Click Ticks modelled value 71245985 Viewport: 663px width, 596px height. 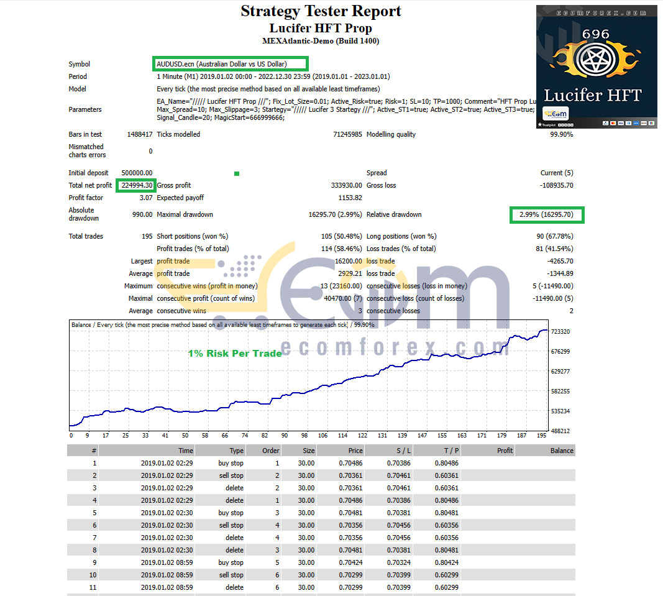tap(347, 134)
